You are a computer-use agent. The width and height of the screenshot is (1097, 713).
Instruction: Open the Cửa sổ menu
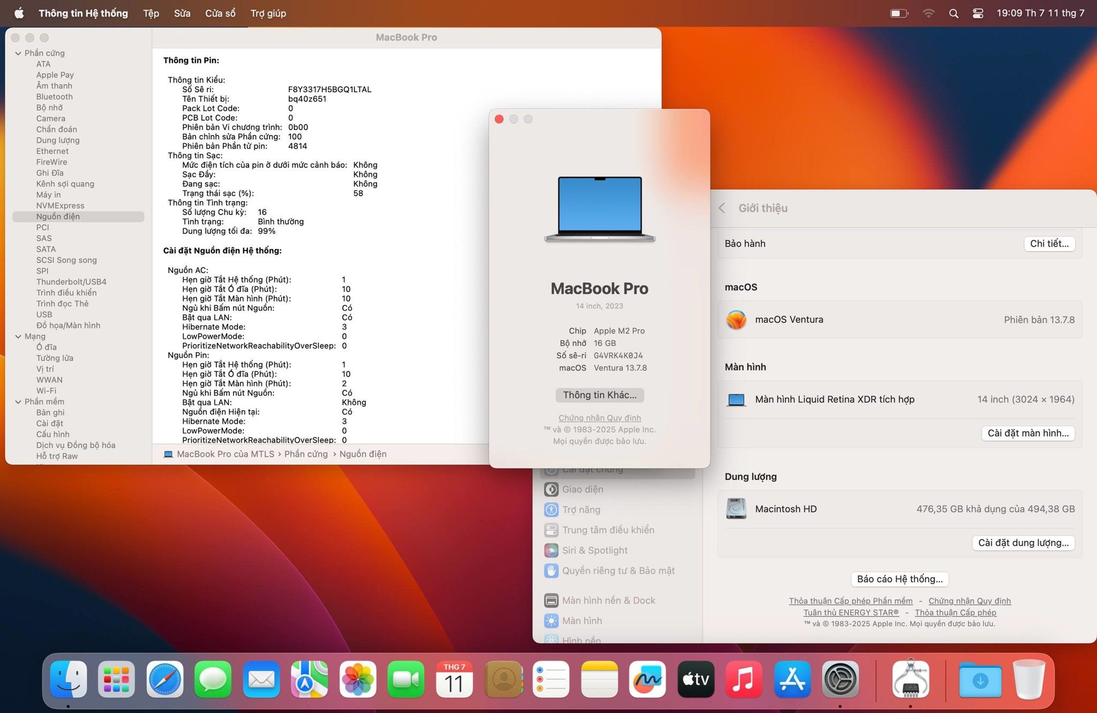pyautogui.click(x=220, y=13)
